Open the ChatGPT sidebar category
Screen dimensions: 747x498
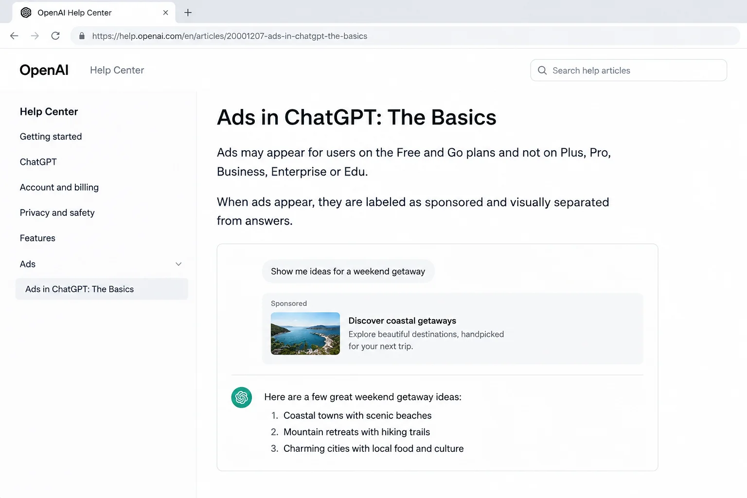[38, 162]
